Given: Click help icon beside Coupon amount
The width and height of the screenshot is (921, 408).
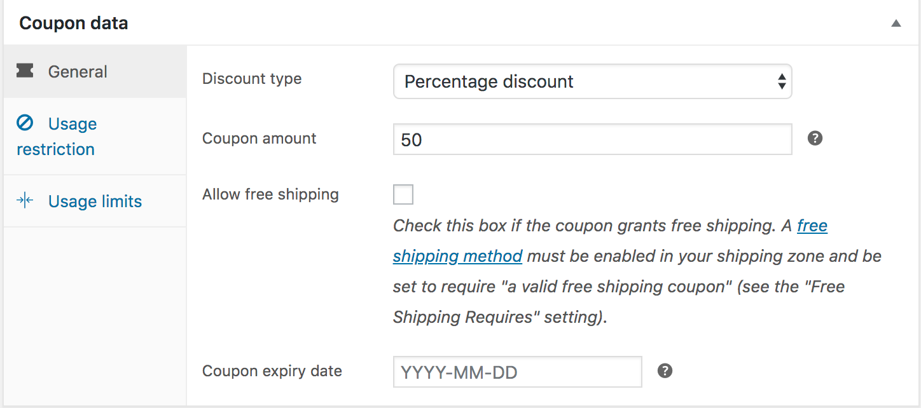Looking at the screenshot, I should (815, 138).
